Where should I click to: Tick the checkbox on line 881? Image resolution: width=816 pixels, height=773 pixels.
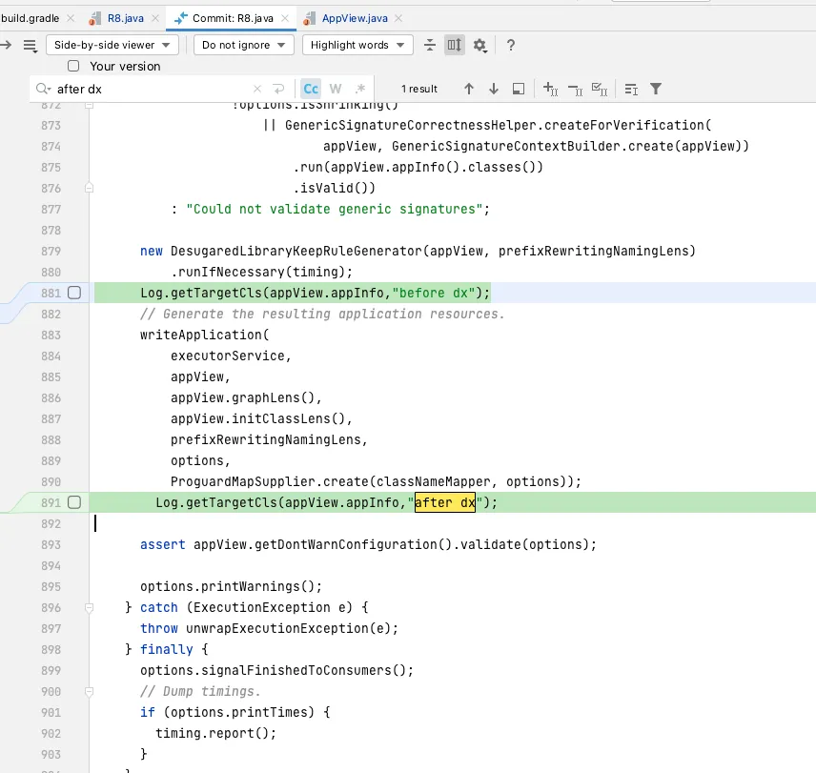click(x=74, y=293)
